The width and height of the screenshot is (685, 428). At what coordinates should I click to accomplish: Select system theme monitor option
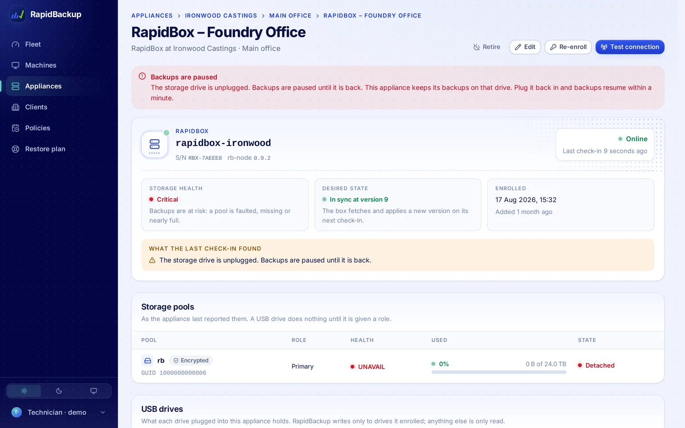pos(94,391)
